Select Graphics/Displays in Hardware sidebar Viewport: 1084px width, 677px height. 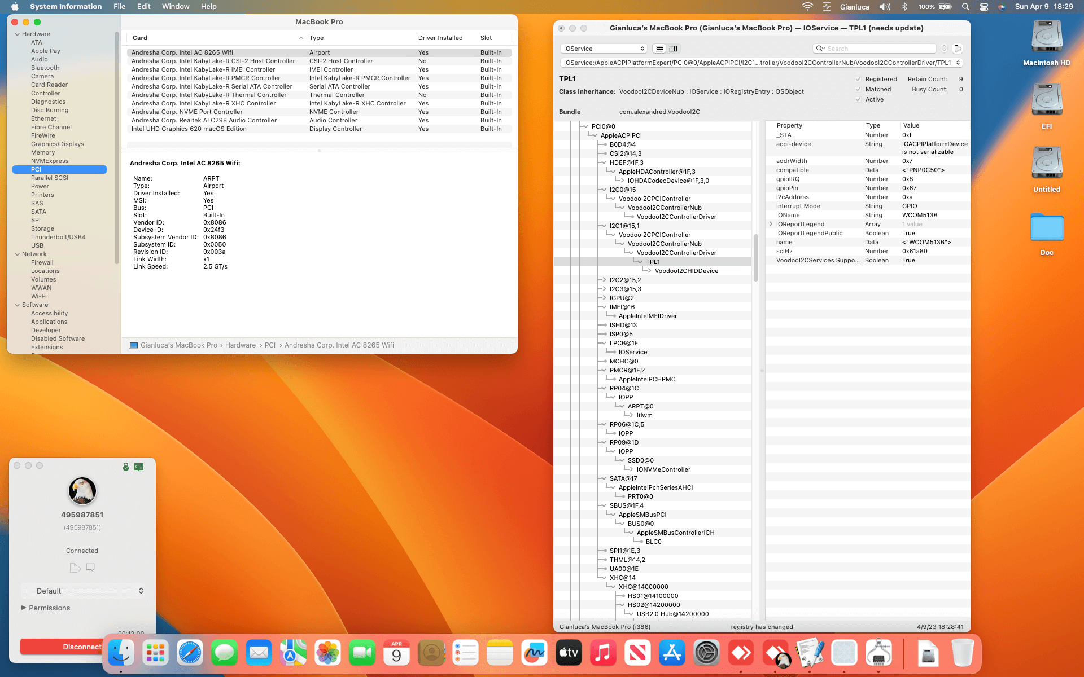pyautogui.click(x=57, y=144)
